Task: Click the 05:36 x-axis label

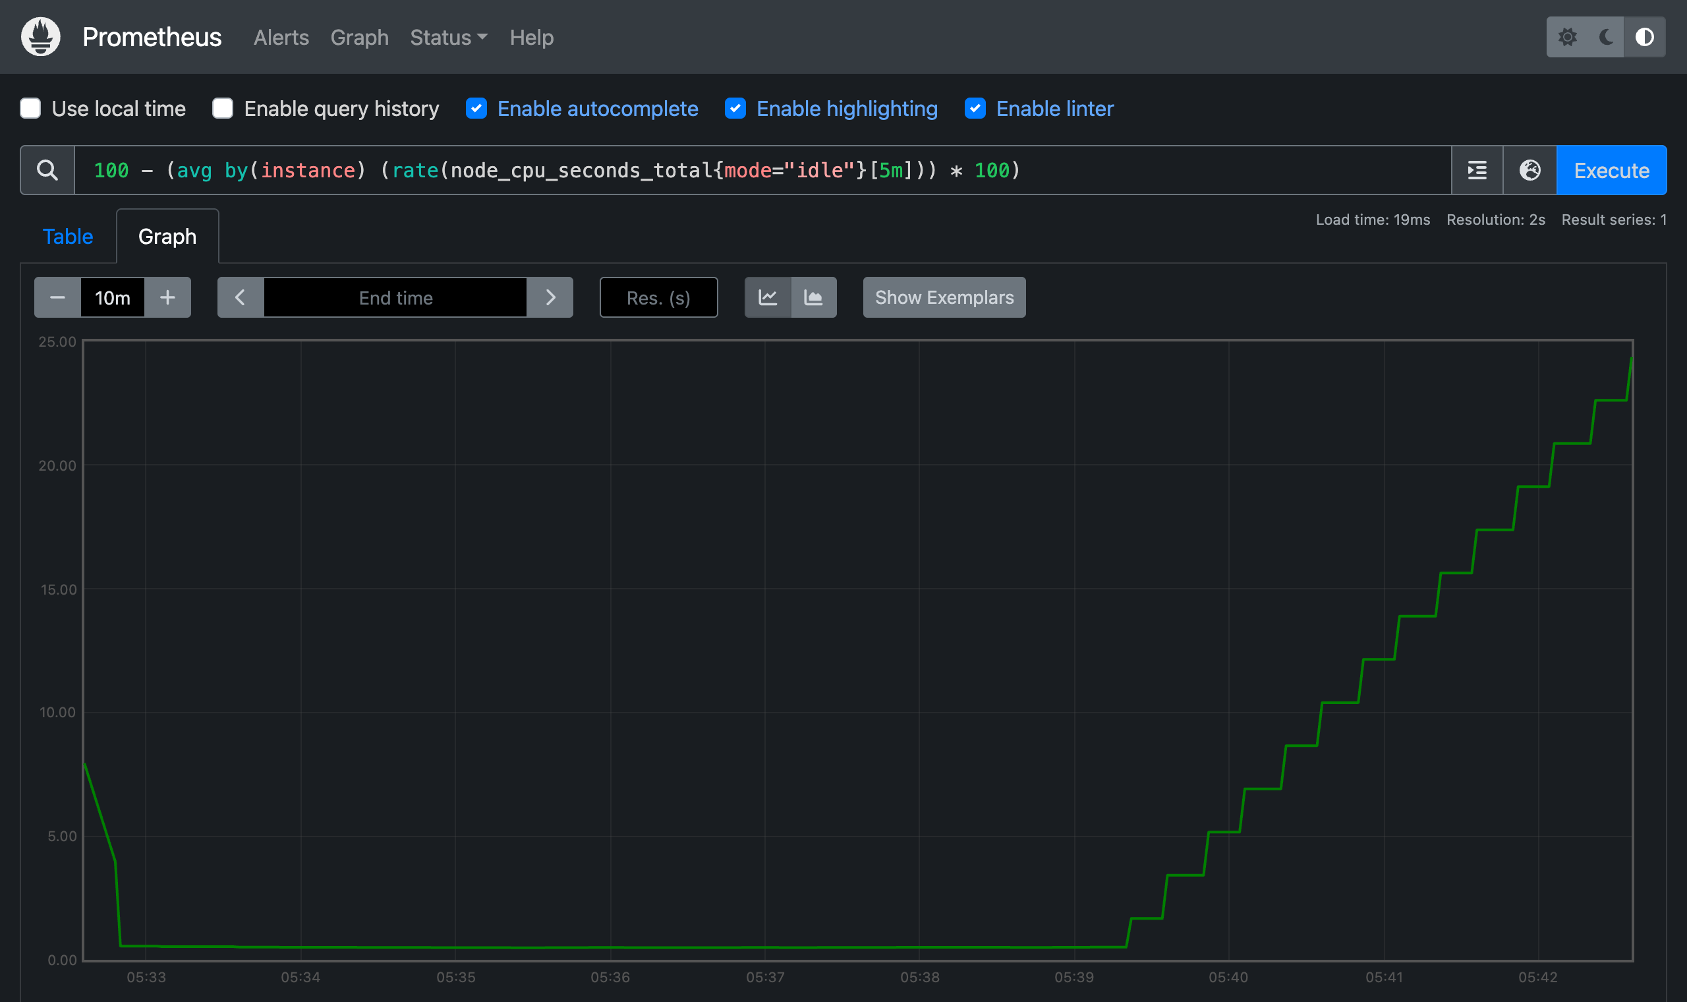Action: (610, 977)
